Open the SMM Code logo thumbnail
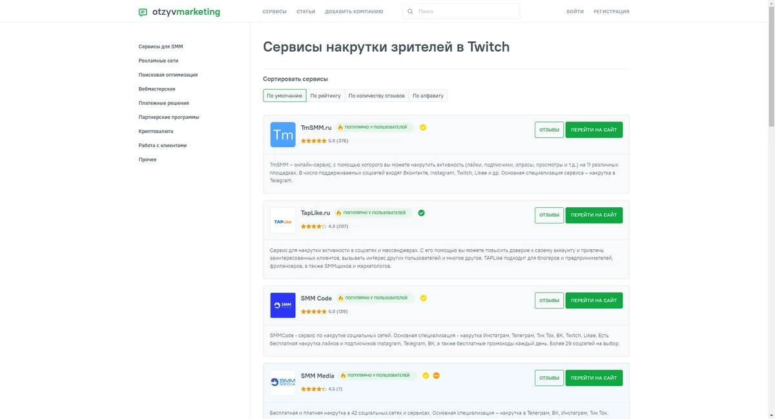The width and height of the screenshot is (775, 419). pyautogui.click(x=283, y=305)
